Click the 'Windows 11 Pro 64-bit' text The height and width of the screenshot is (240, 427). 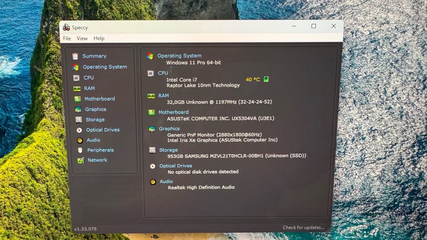pyautogui.click(x=194, y=63)
